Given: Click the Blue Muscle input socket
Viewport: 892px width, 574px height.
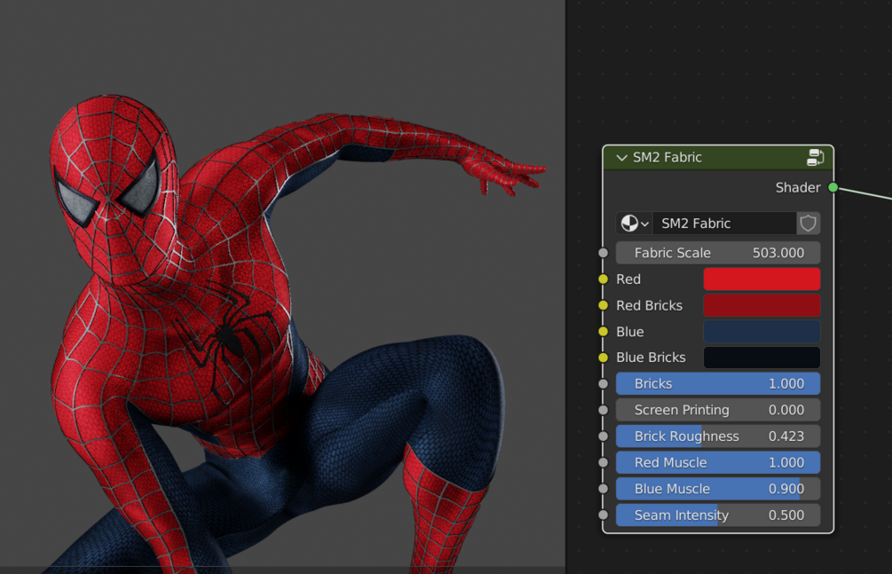Looking at the screenshot, I should click(x=603, y=489).
